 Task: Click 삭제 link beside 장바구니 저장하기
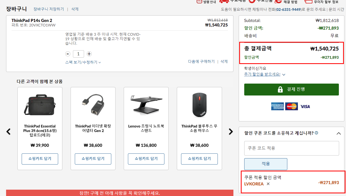pos(75,9)
